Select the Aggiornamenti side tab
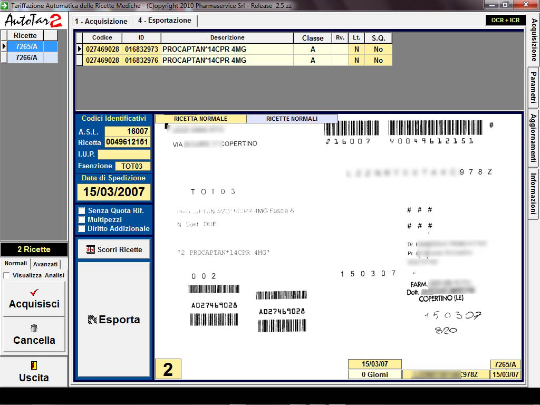 pyautogui.click(x=533, y=138)
